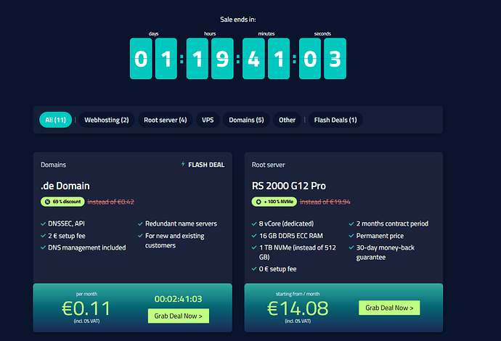Click the €14.08 price
This screenshot has height=341, width=501.
tap(298, 308)
